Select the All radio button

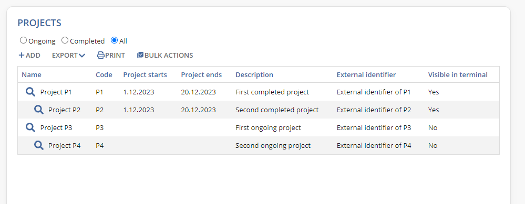[x=114, y=40]
